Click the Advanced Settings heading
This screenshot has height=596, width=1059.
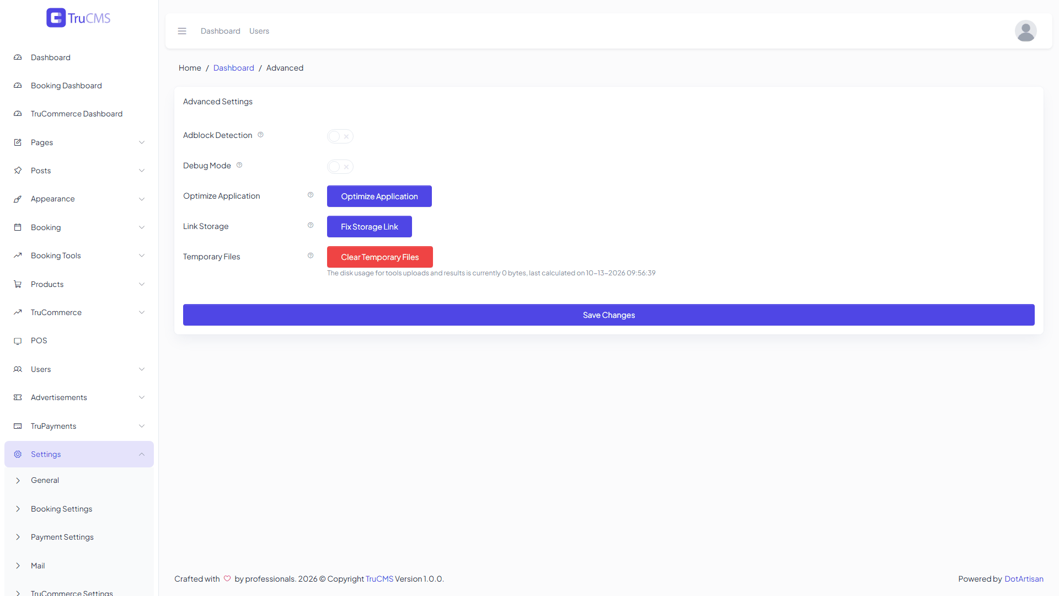pos(218,102)
